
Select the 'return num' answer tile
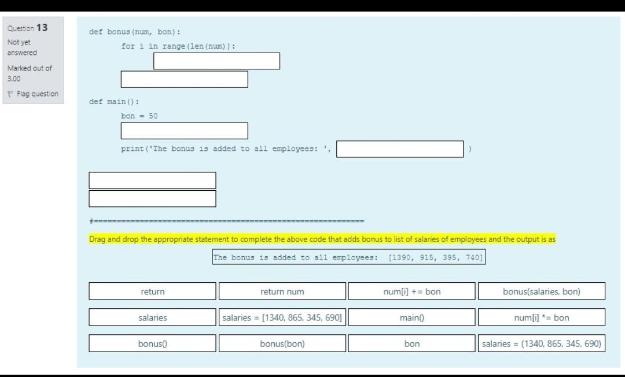point(281,291)
